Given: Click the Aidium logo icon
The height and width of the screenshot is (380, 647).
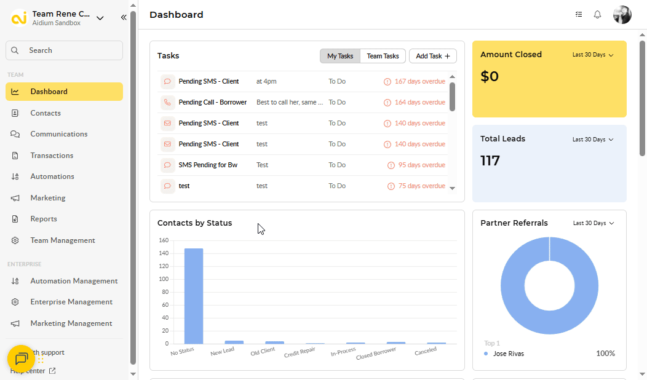Looking at the screenshot, I should pyautogui.click(x=20, y=18).
